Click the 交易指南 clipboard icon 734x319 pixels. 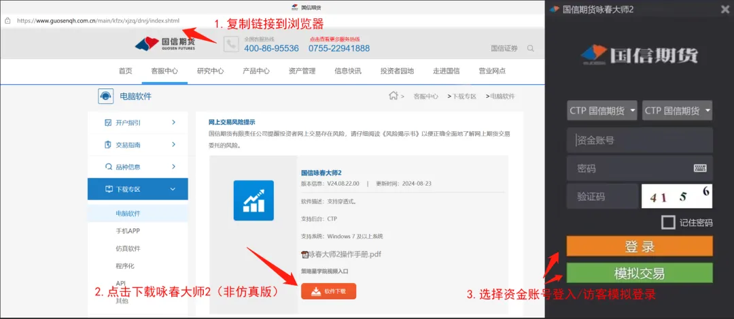pos(108,145)
